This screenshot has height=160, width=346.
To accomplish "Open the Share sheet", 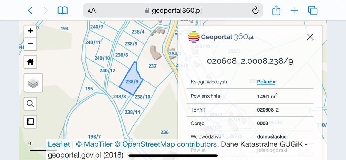I will click(x=276, y=10).
